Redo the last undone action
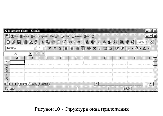This screenshot has width=163, height=116. coord(78,42)
